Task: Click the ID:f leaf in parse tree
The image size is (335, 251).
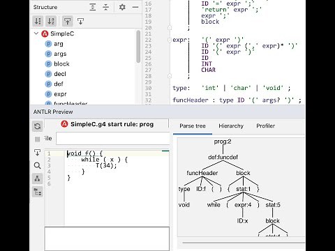Action: pos(201,189)
